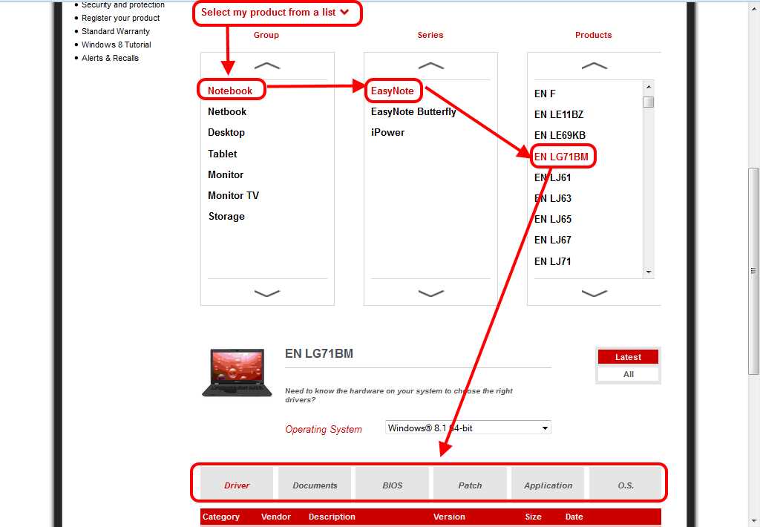Screen dimensions: 760x527
Task: Switch to the Documents tab
Action: click(x=315, y=483)
